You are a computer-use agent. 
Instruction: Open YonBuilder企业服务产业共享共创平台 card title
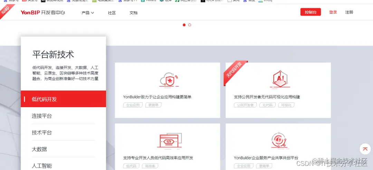266,158
